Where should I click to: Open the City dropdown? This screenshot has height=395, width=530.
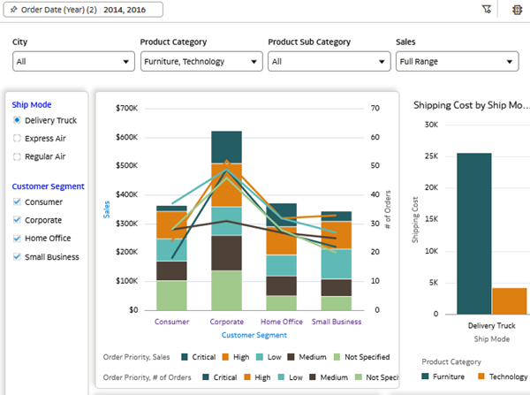[x=72, y=62]
